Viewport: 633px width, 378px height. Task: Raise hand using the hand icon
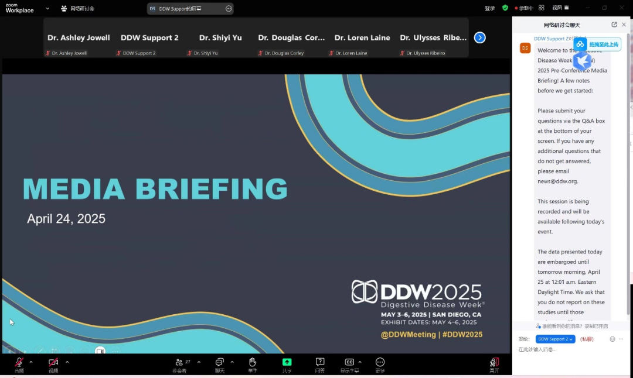click(x=253, y=365)
